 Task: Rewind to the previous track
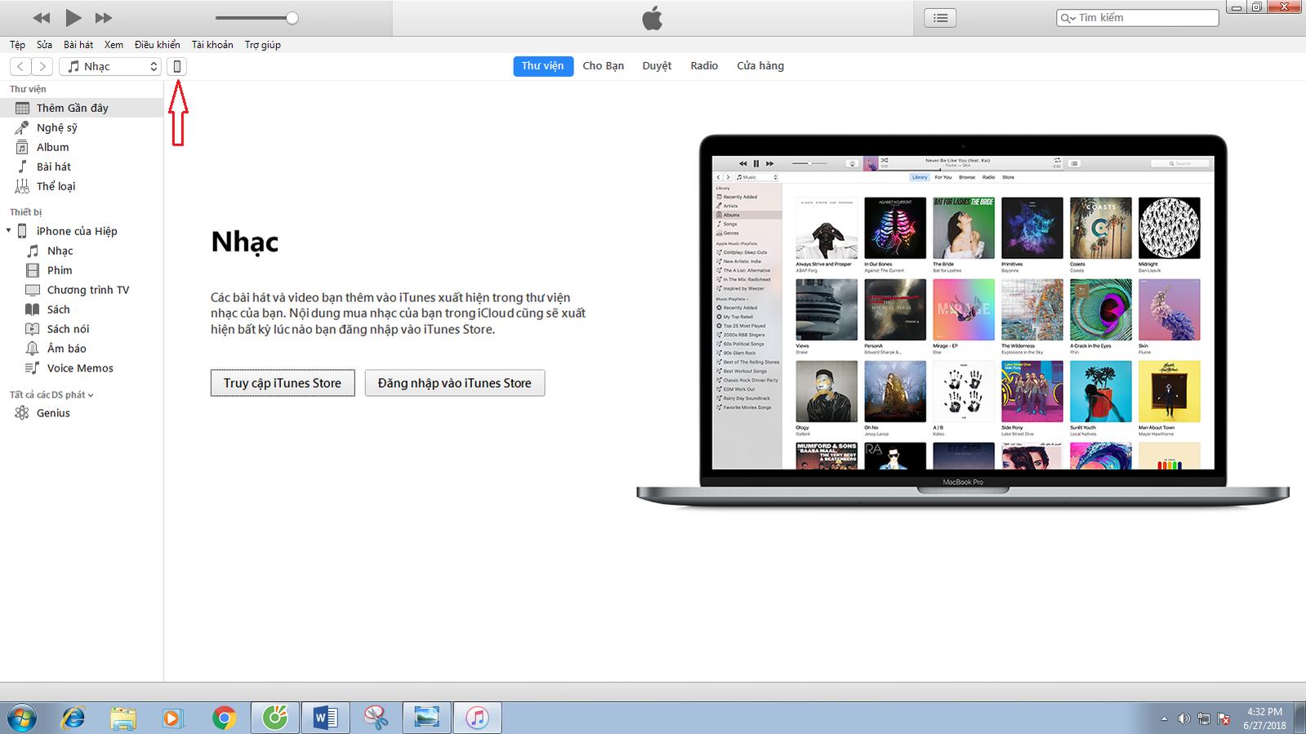click(42, 18)
